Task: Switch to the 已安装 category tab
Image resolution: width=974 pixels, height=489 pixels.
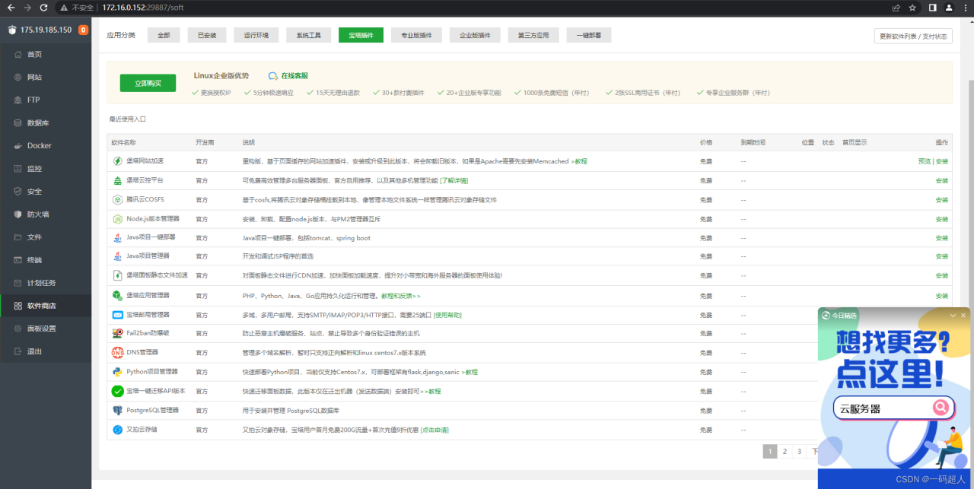Action: [207, 36]
